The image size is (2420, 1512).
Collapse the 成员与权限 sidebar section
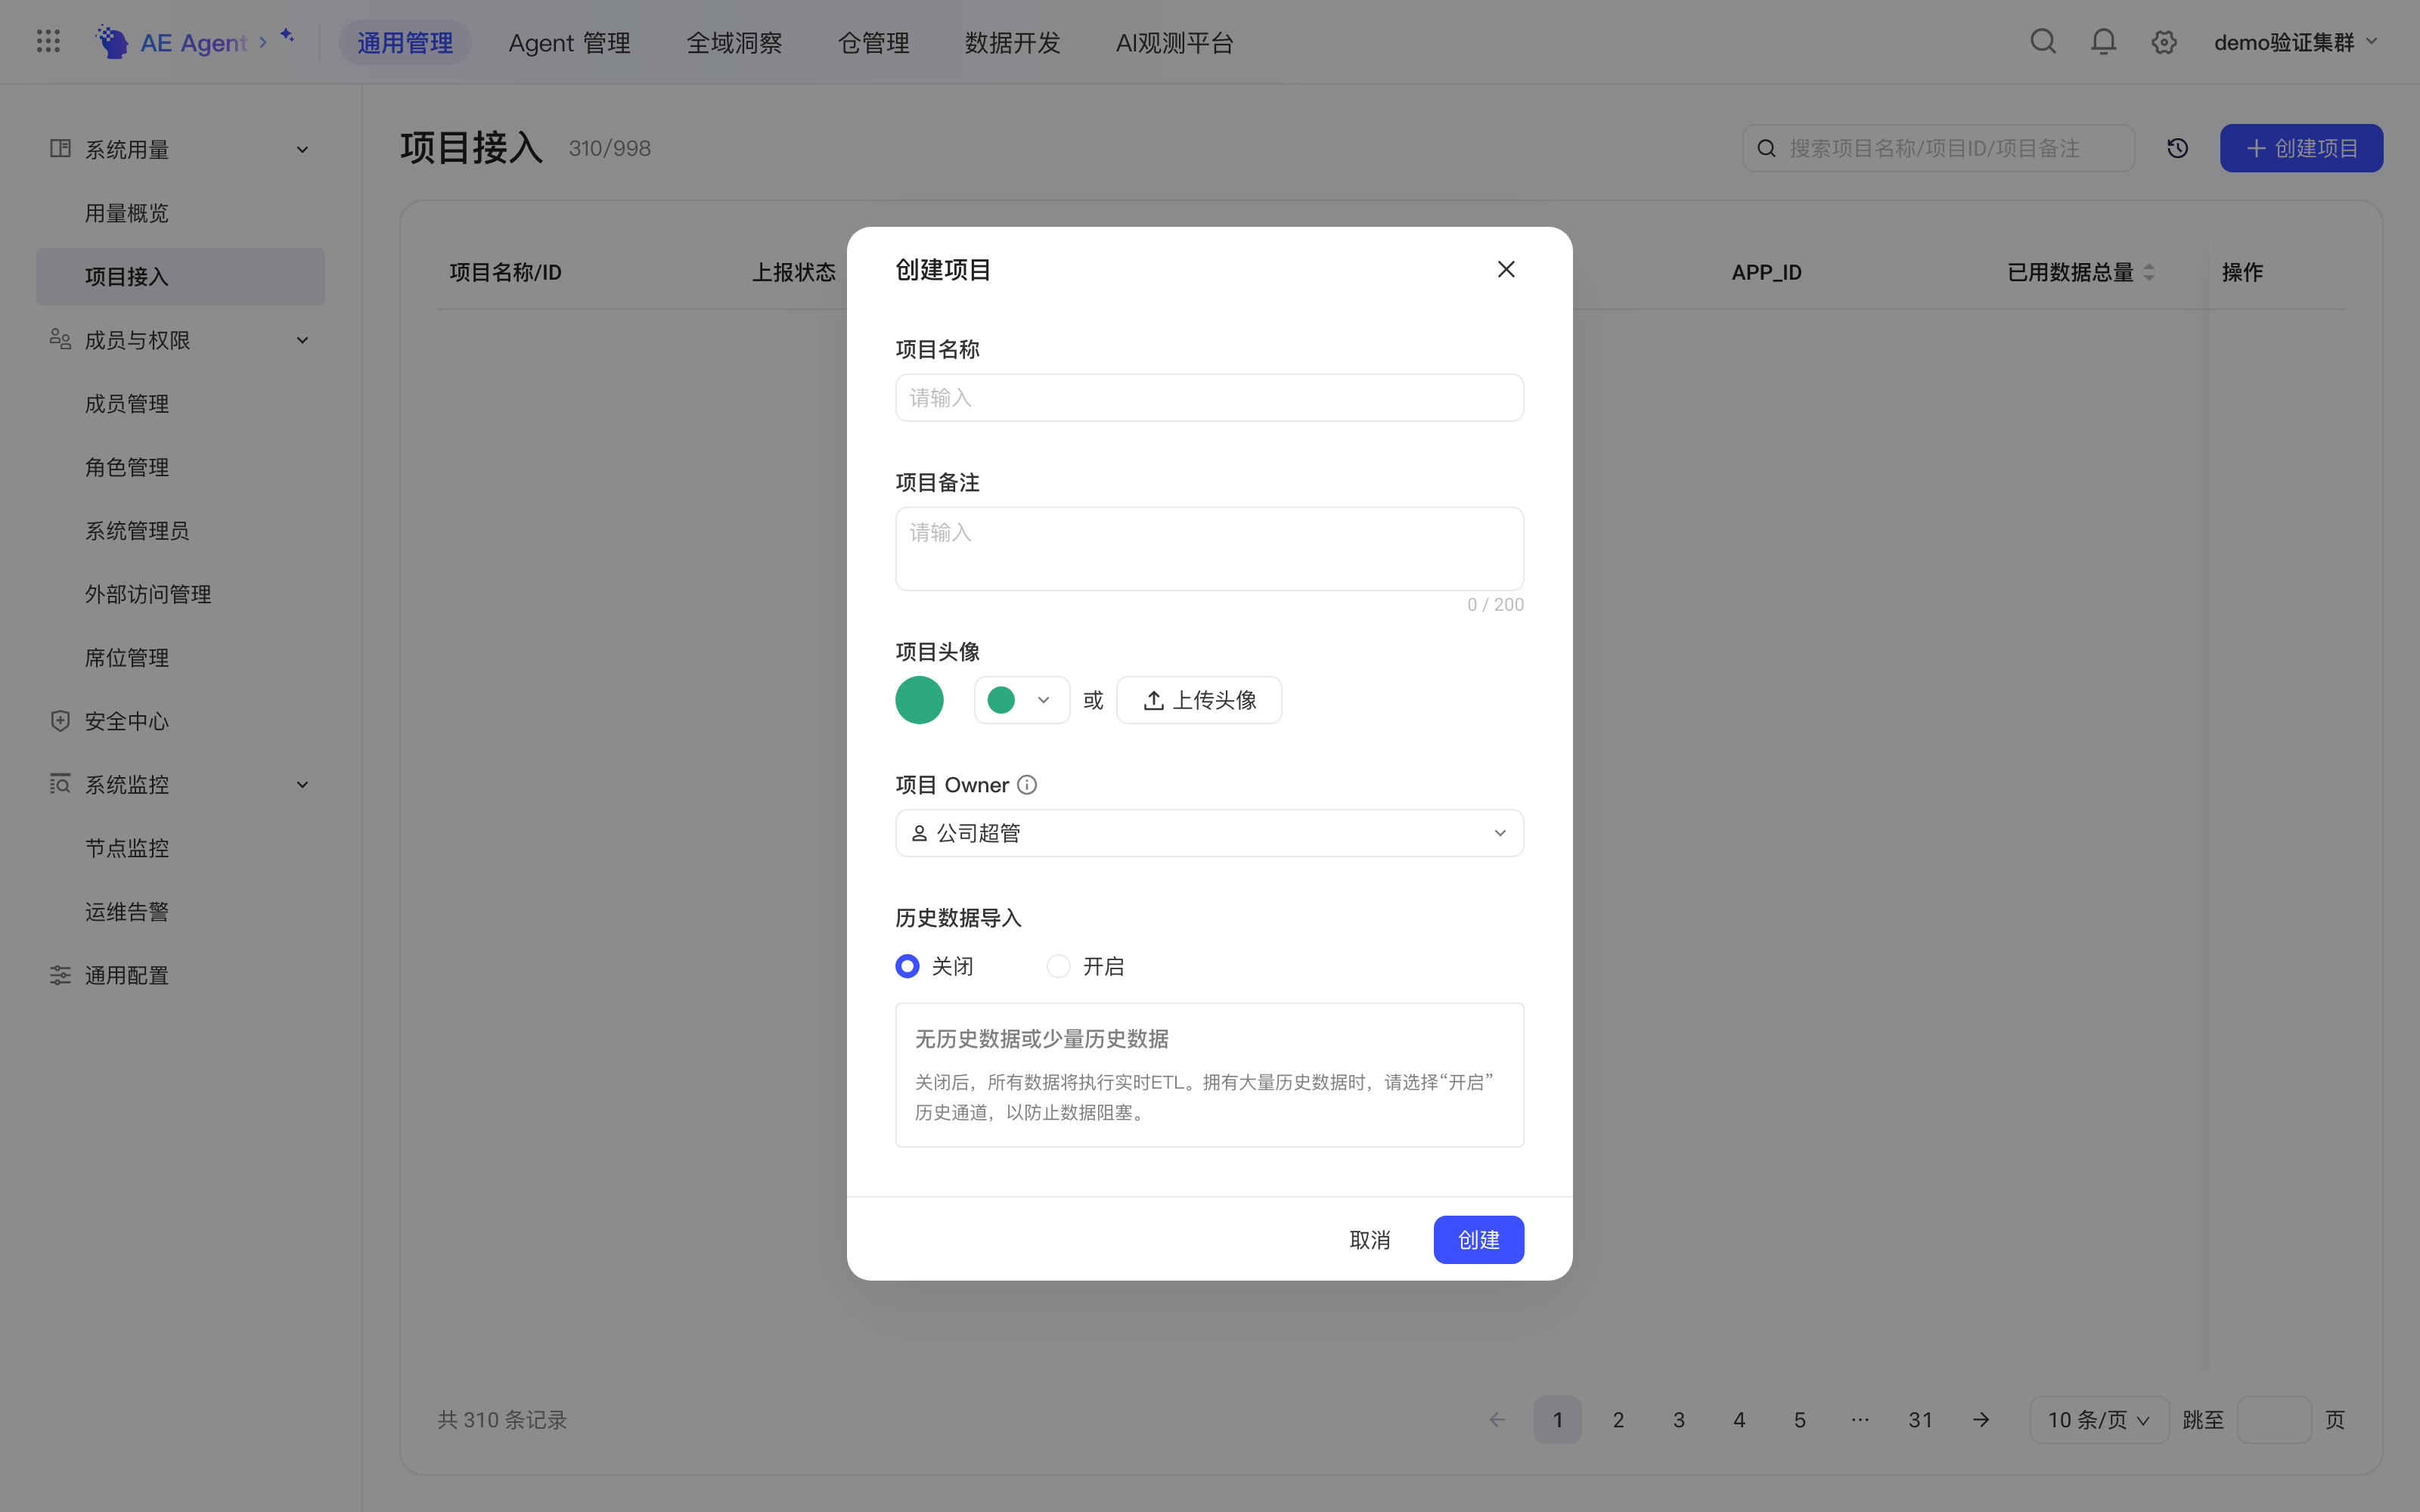click(x=302, y=340)
